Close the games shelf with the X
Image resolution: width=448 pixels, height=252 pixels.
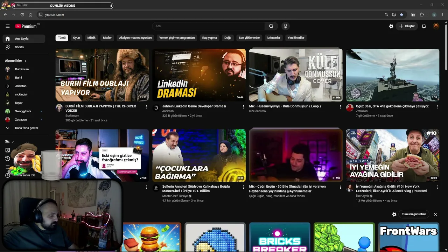(435, 214)
